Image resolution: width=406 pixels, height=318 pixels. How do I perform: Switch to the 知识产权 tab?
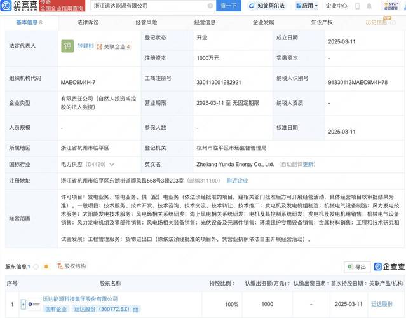pos(321,22)
